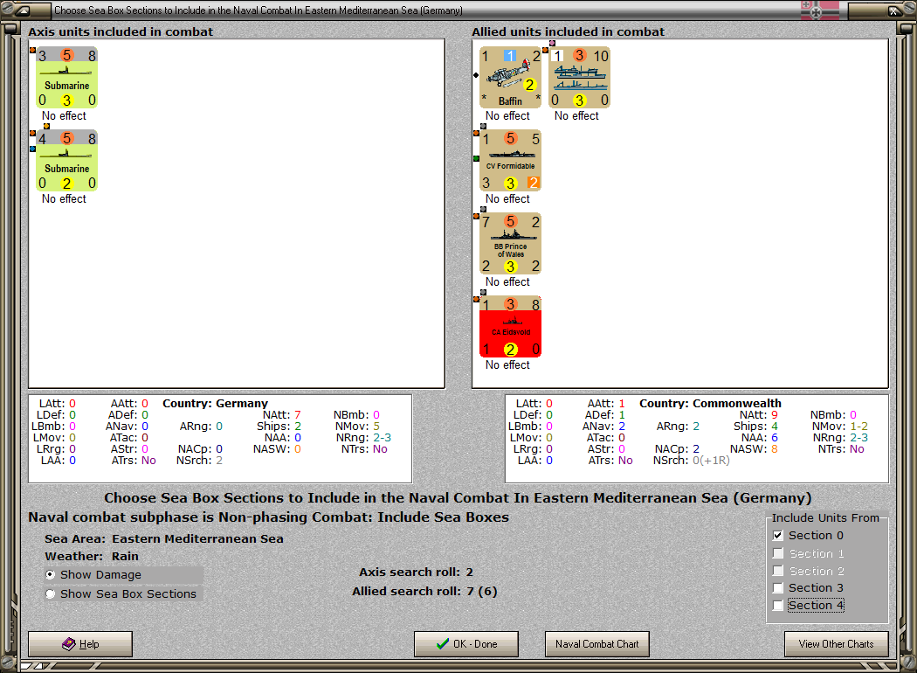
Task: Click 'Allied units included in combat' heading
Action: tap(568, 31)
